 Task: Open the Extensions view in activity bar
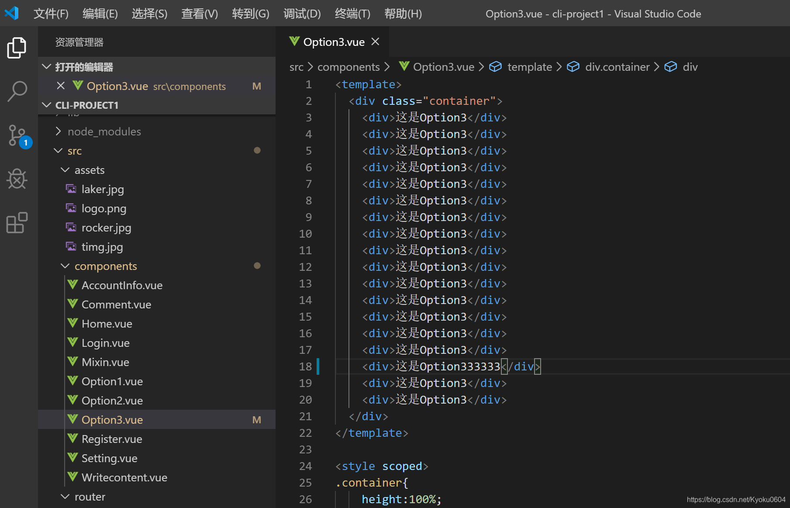17,222
